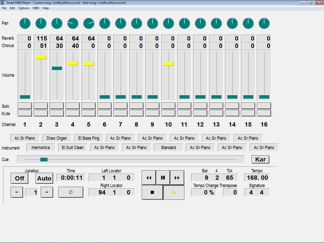Mute channel 3 Draw Organ track
Viewport: 324px width, 243px height.
(57, 113)
